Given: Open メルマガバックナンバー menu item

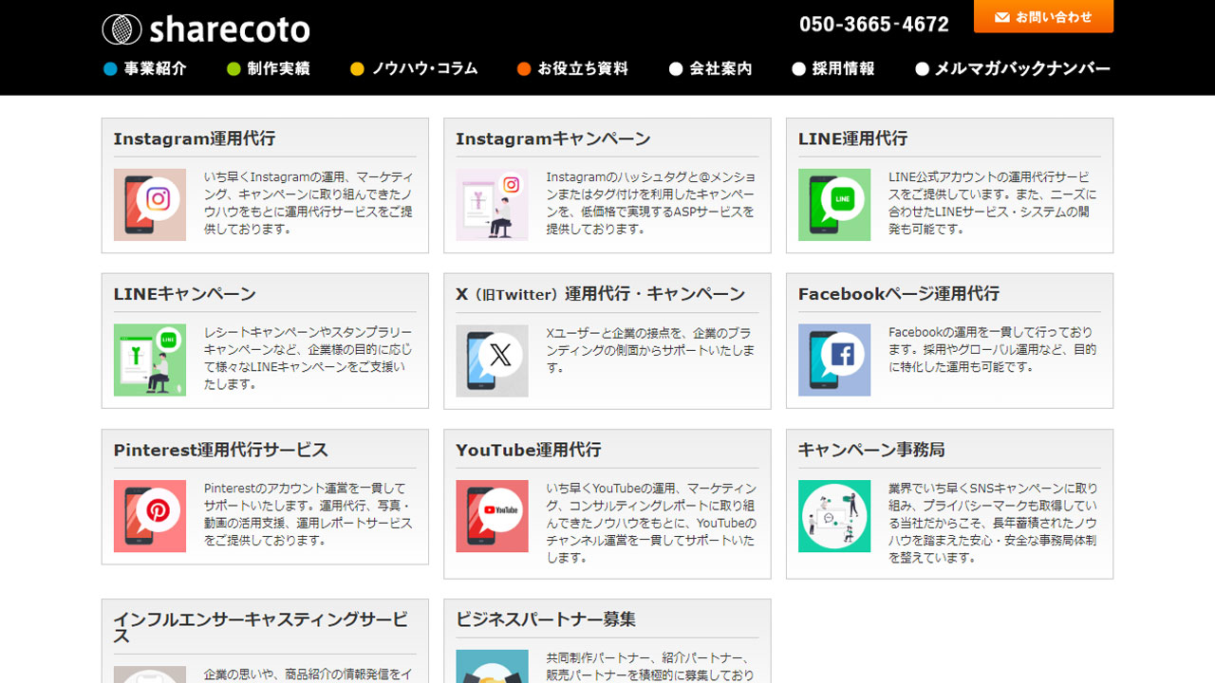Looking at the screenshot, I should (1013, 68).
